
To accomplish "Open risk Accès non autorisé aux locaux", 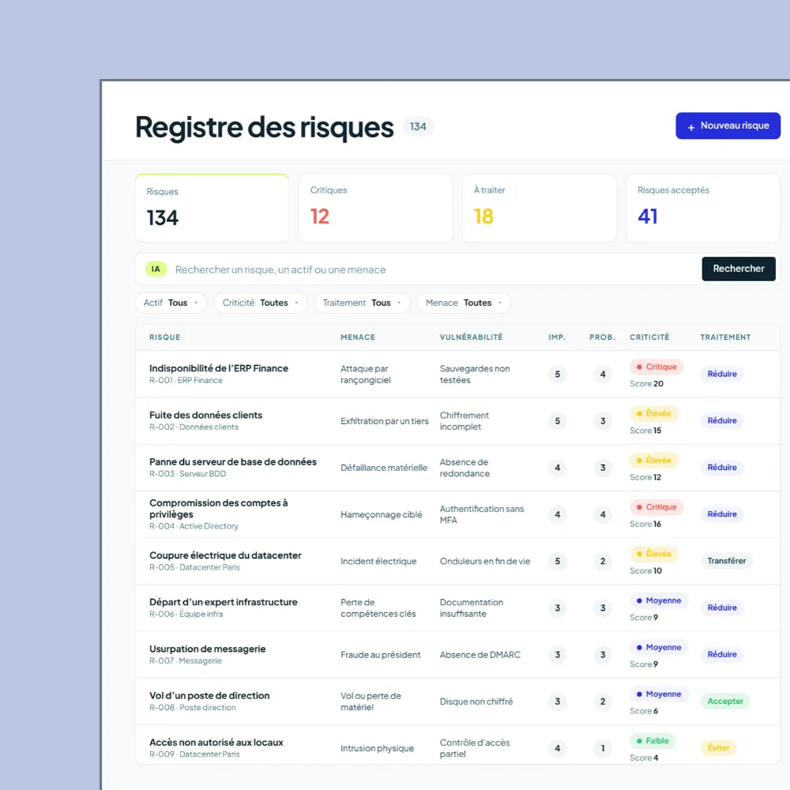I will tap(216, 743).
